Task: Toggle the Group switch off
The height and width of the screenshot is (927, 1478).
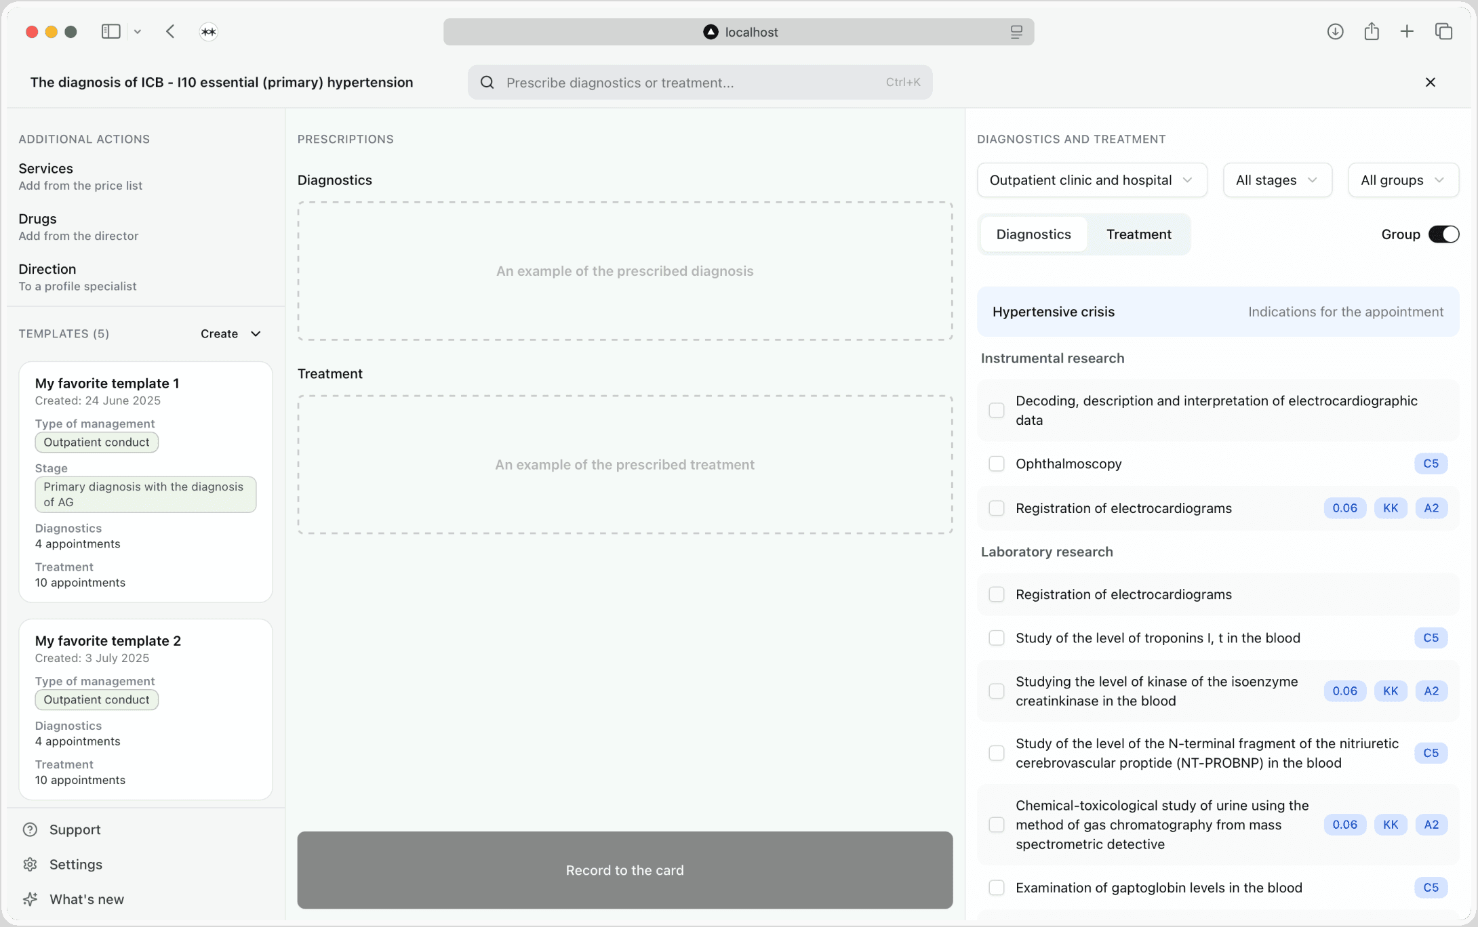Action: pos(1443,234)
